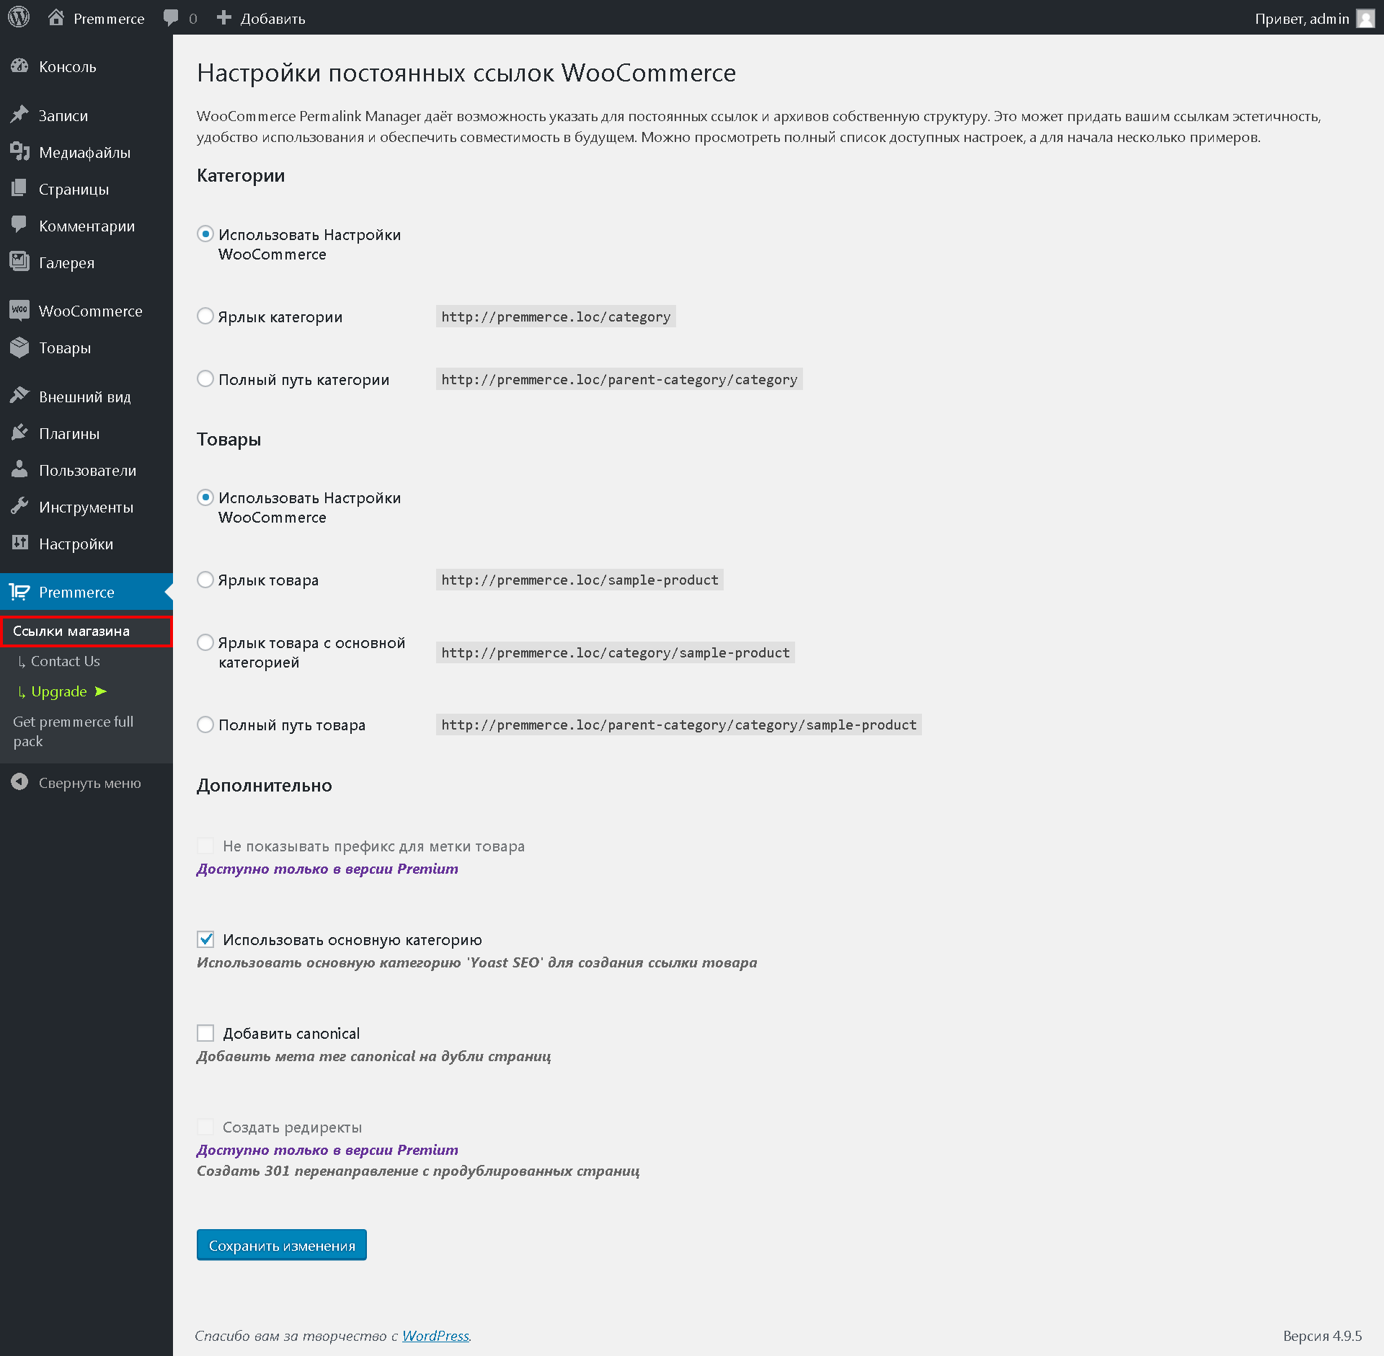Click disabled Не показывать префикс checkbox
The image size is (1384, 1356).
(x=205, y=846)
